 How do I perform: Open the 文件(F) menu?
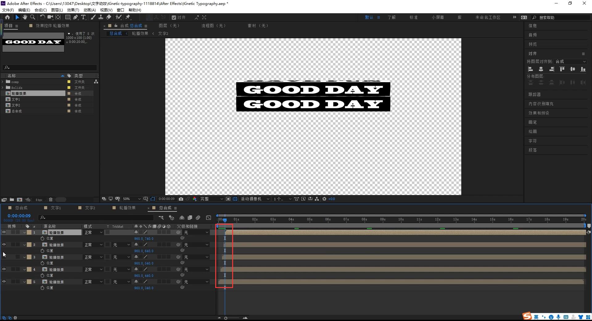[8, 10]
